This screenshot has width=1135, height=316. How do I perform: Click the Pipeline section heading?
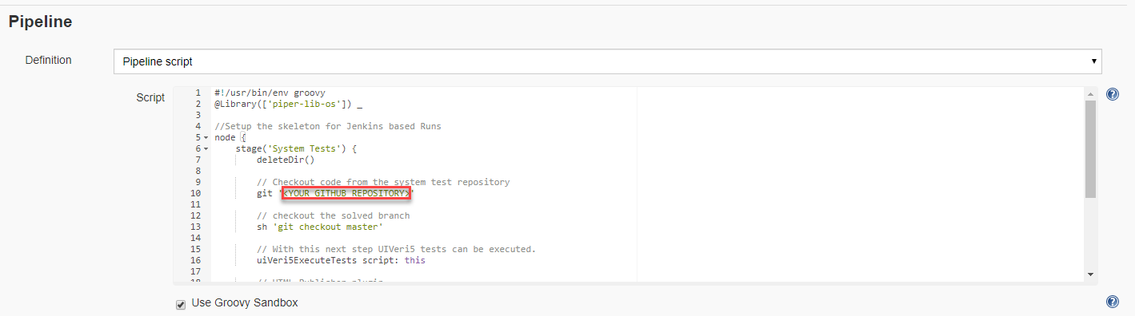(41, 22)
